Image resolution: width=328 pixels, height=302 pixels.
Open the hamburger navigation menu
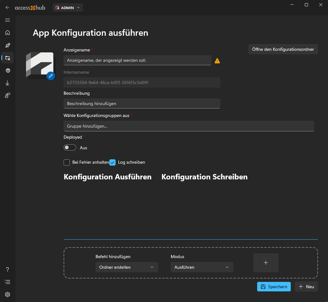[8, 20]
